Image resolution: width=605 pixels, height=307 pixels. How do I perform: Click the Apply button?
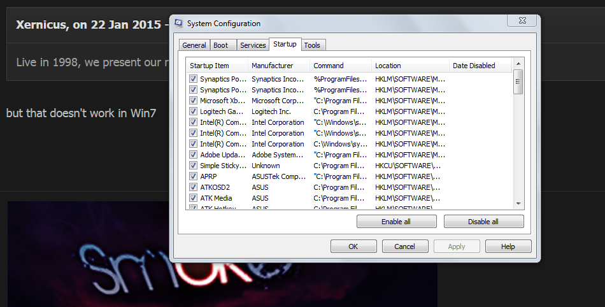click(457, 246)
